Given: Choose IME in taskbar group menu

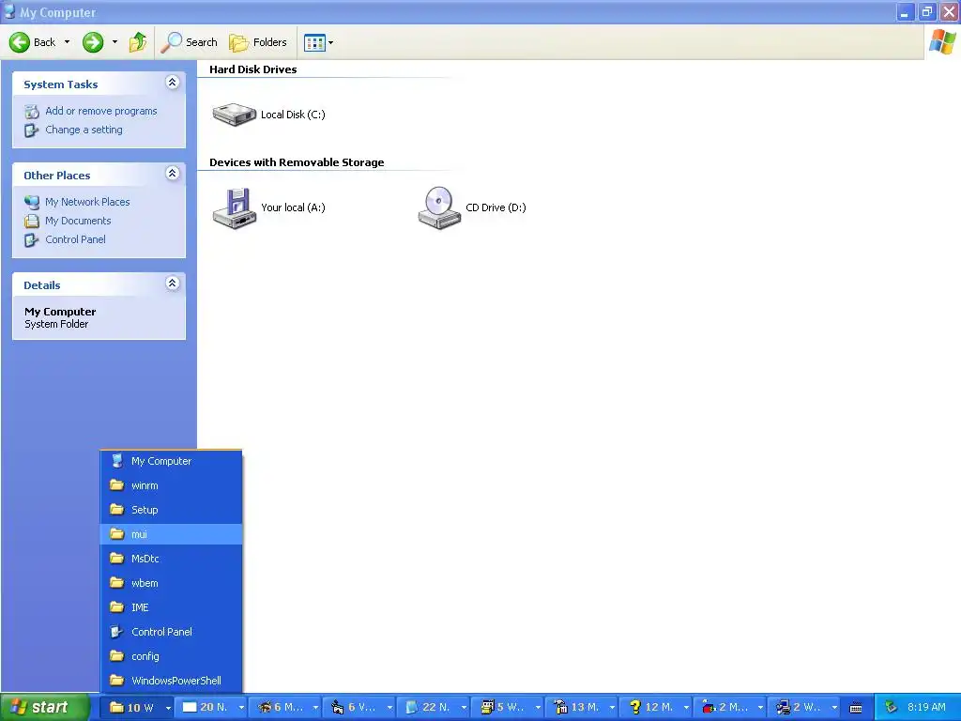Looking at the screenshot, I should 171,607.
